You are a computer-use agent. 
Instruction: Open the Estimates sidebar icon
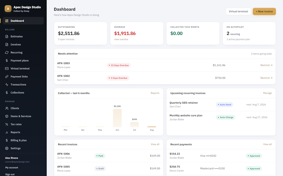click(7, 36)
